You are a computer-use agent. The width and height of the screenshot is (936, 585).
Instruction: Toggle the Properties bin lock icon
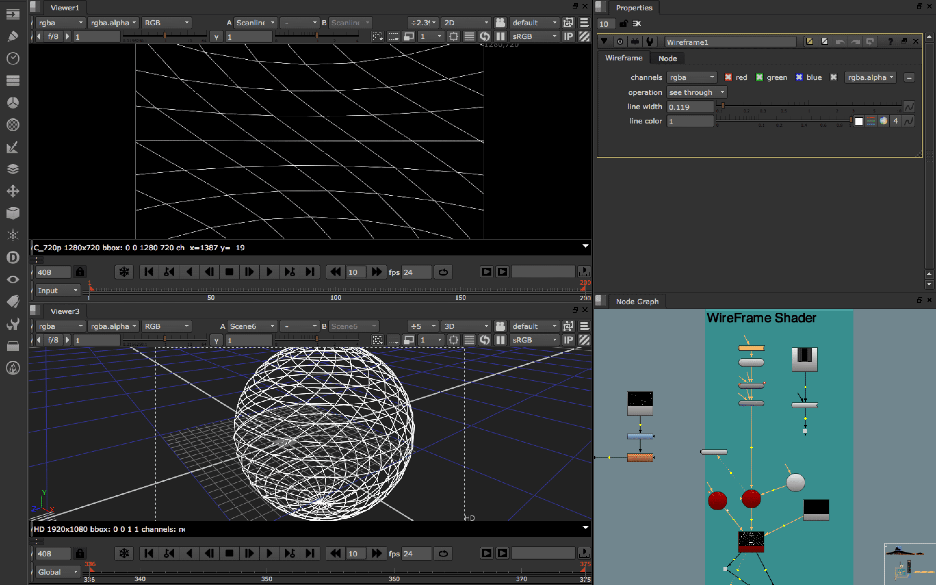click(x=623, y=24)
